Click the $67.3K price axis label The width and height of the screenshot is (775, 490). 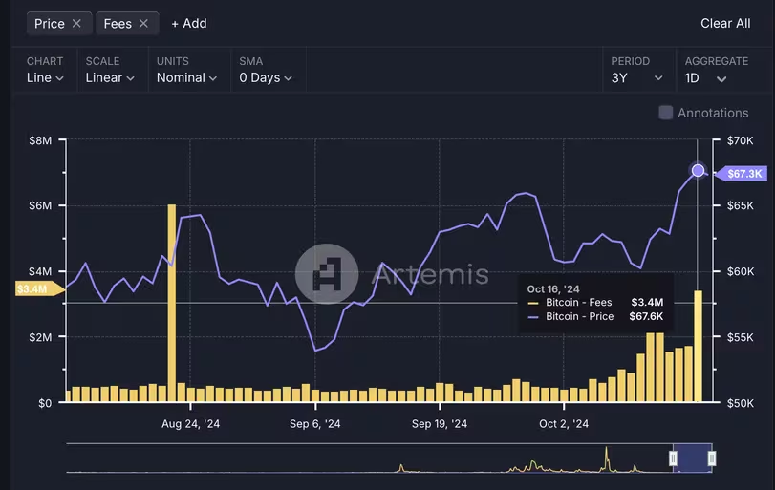pyautogui.click(x=742, y=174)
